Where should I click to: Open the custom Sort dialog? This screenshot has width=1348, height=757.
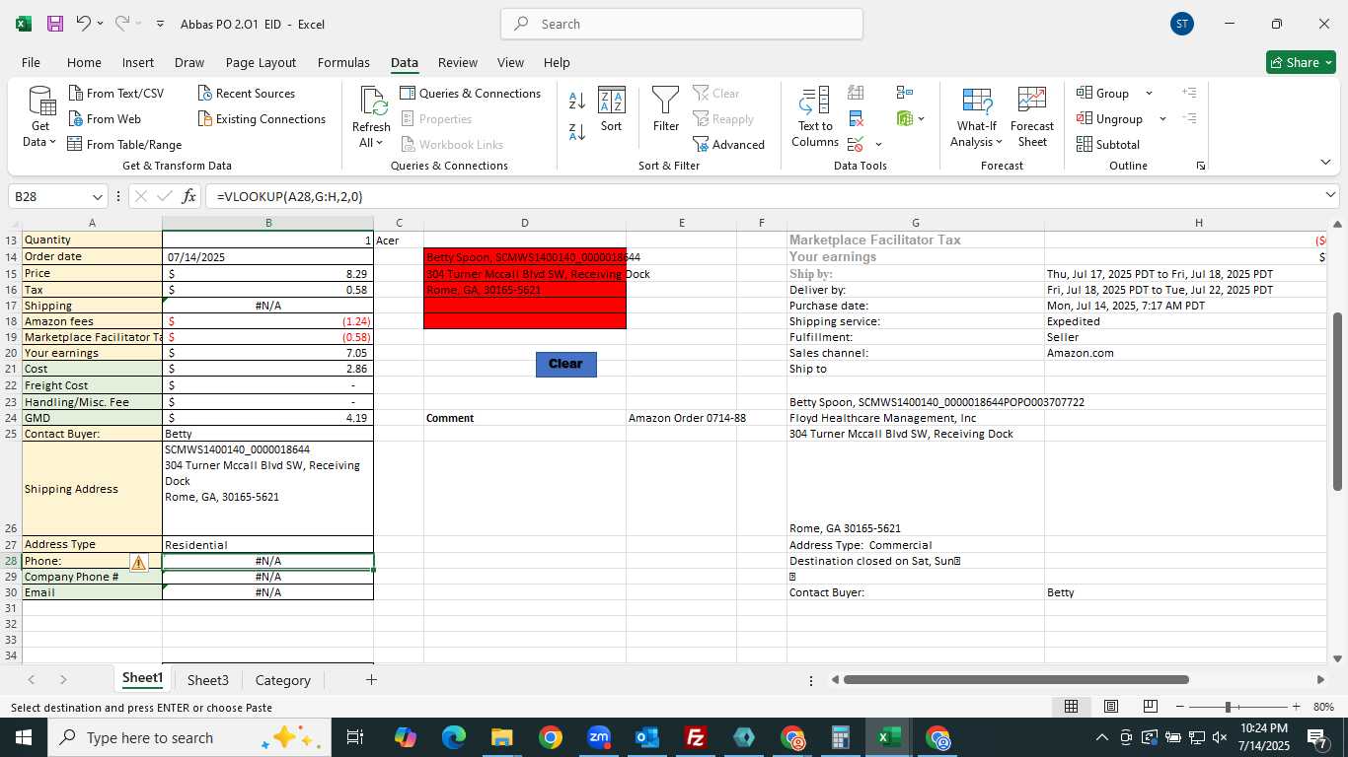coord(612,109)
